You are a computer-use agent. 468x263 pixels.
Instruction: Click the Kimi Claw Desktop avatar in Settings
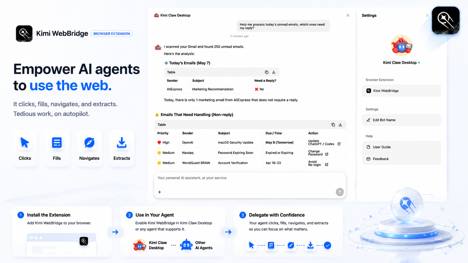(x=402, y=45)
